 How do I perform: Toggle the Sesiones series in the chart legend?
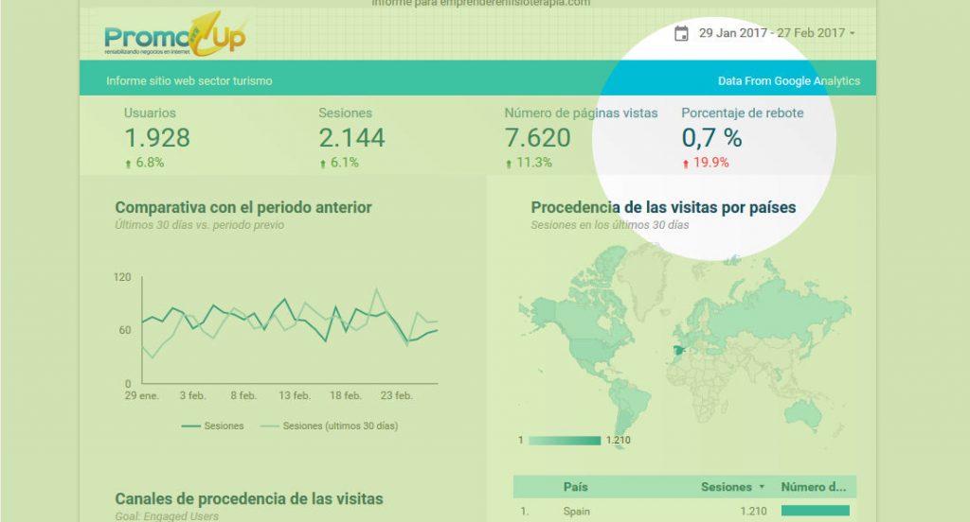click(212, 426)
